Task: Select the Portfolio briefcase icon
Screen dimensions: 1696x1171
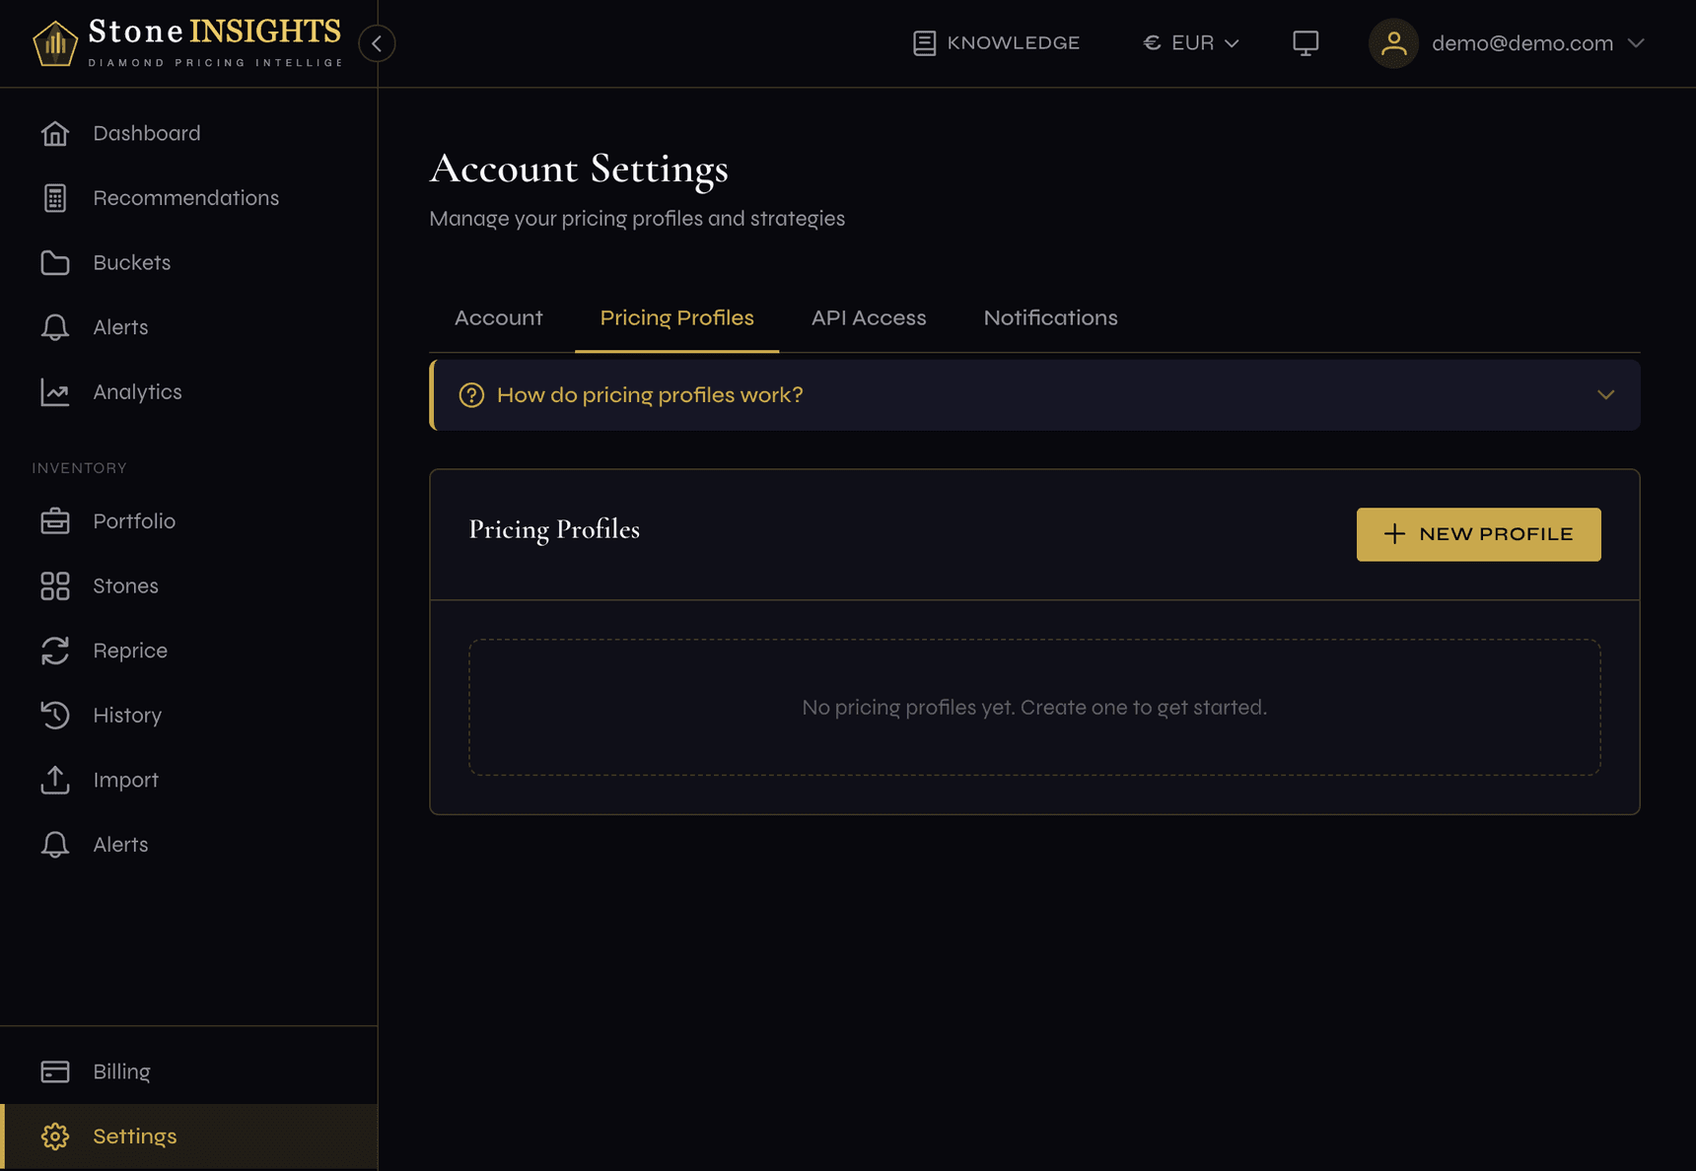Action: [x=55, y=520]
